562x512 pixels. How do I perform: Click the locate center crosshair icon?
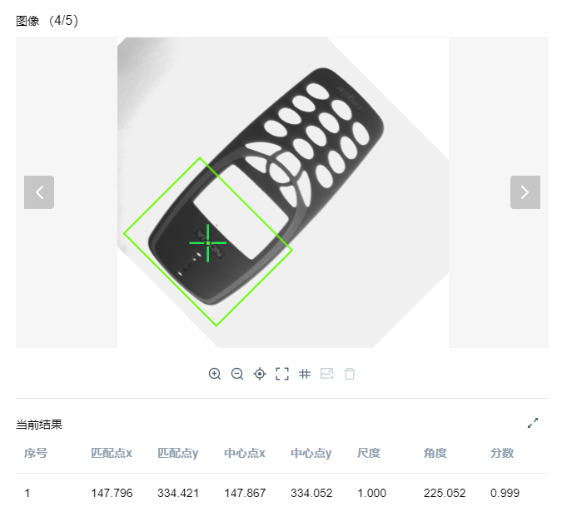(260, 374)
